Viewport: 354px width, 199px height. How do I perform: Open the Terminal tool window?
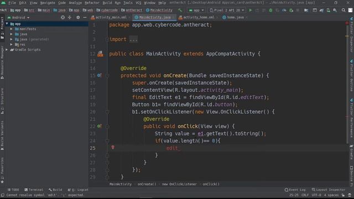(x=34, y=190)
